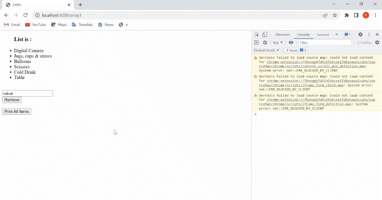The image size is (382, 200).
Task: Toggle the device toolbar icon
Action: point(265,35)
